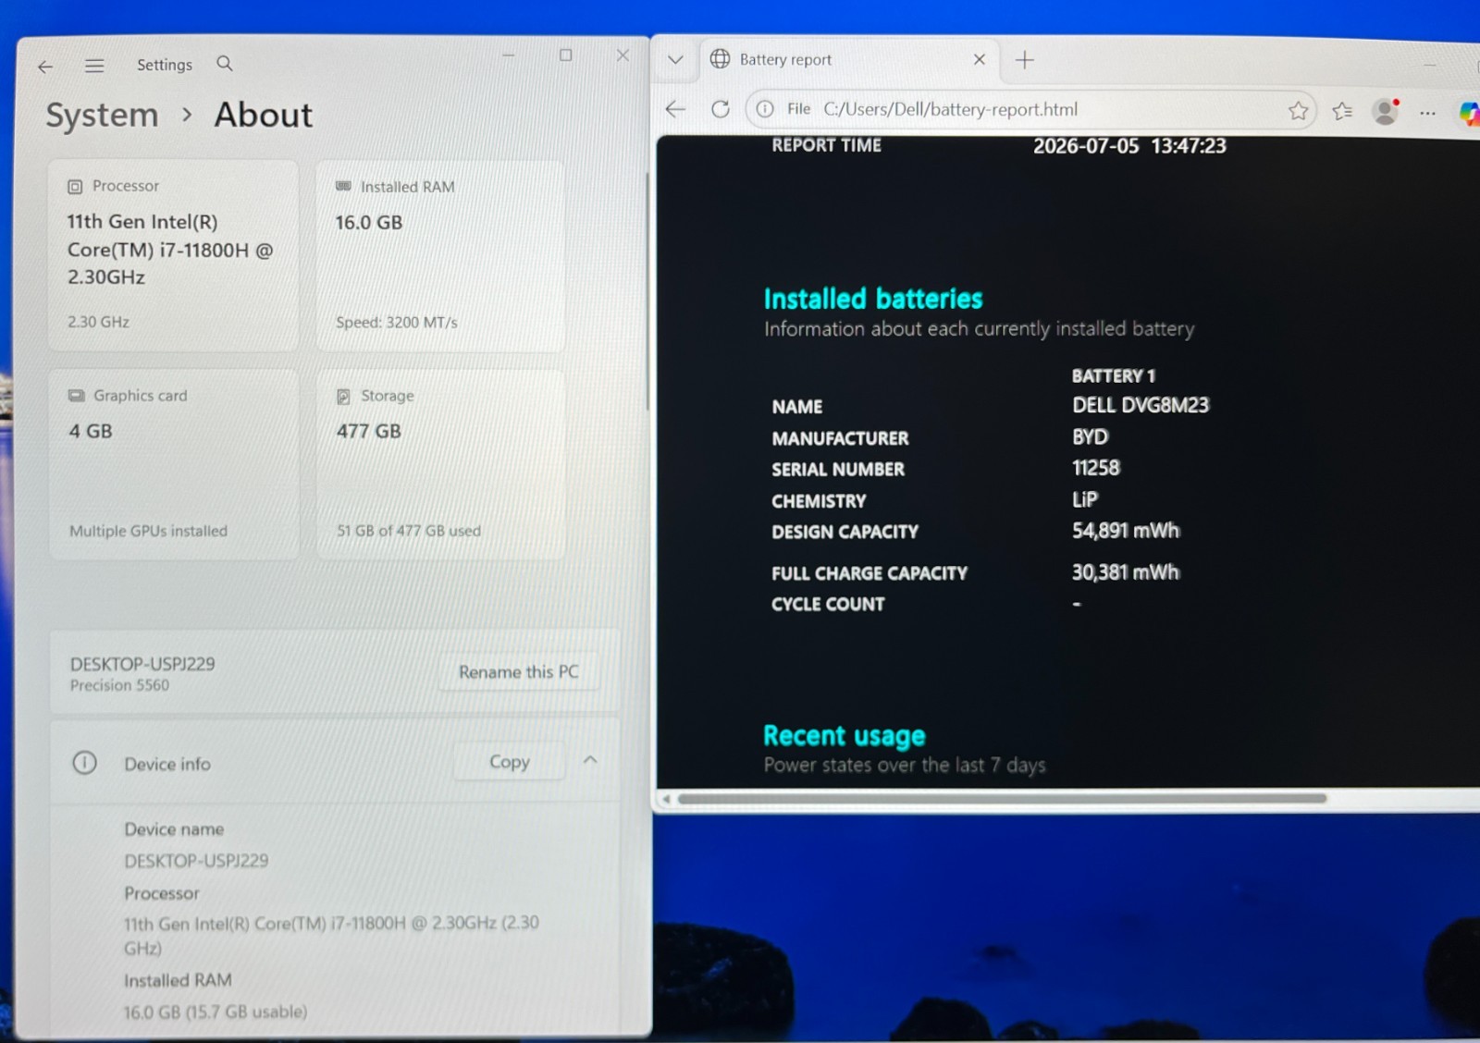Copy the device info
Viewport: 1480px width, 1043px height.
(510, 762)
